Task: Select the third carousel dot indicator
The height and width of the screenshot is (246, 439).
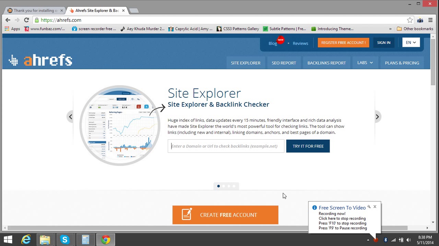Action: point(229,186)
